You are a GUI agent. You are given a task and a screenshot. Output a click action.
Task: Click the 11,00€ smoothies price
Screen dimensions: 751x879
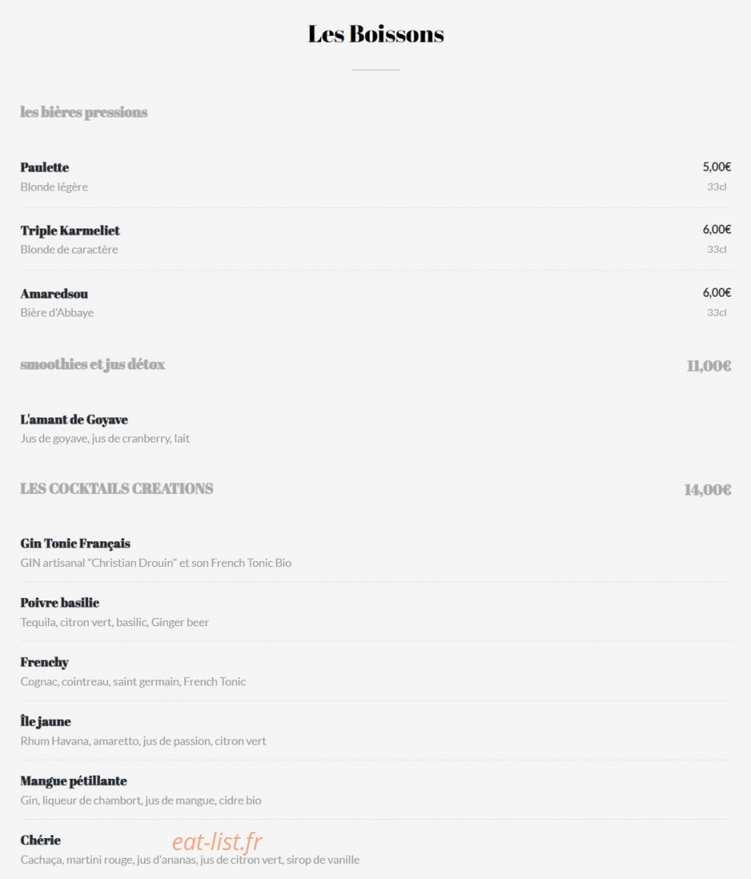tap(709, 366)
